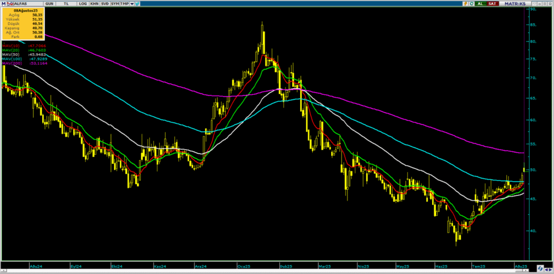This screenshot has width=554, height=274.
Task: Open the TMP template menu
Action: pos(124,4)
